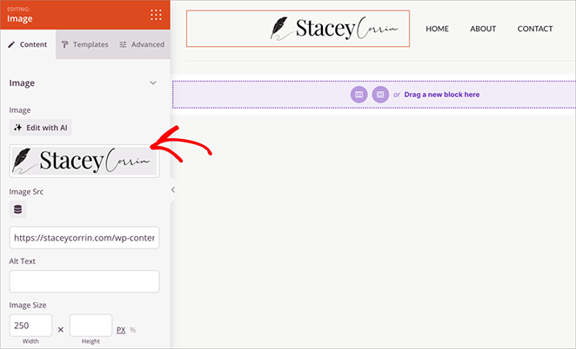The height and width of the screenshot is (349, 576).
Task: Click the add section template icon
Action: pyautogui.click(x=380, y=94)
